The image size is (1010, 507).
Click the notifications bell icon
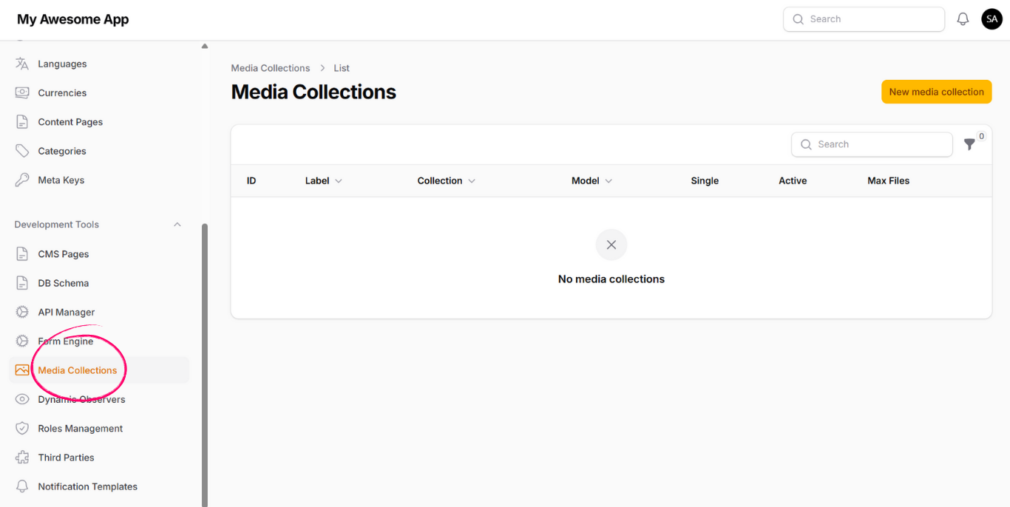(963, 19)
